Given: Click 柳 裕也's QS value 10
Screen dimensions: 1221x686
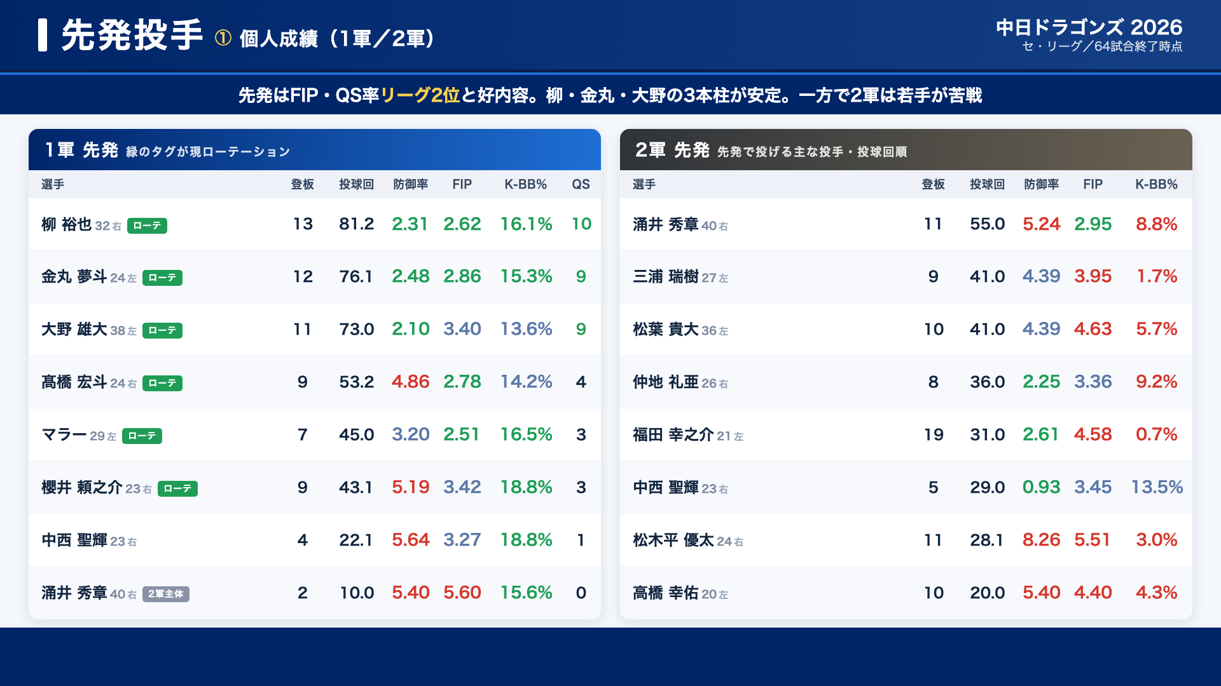Looking at the screenshot, I should coord(581,224).
